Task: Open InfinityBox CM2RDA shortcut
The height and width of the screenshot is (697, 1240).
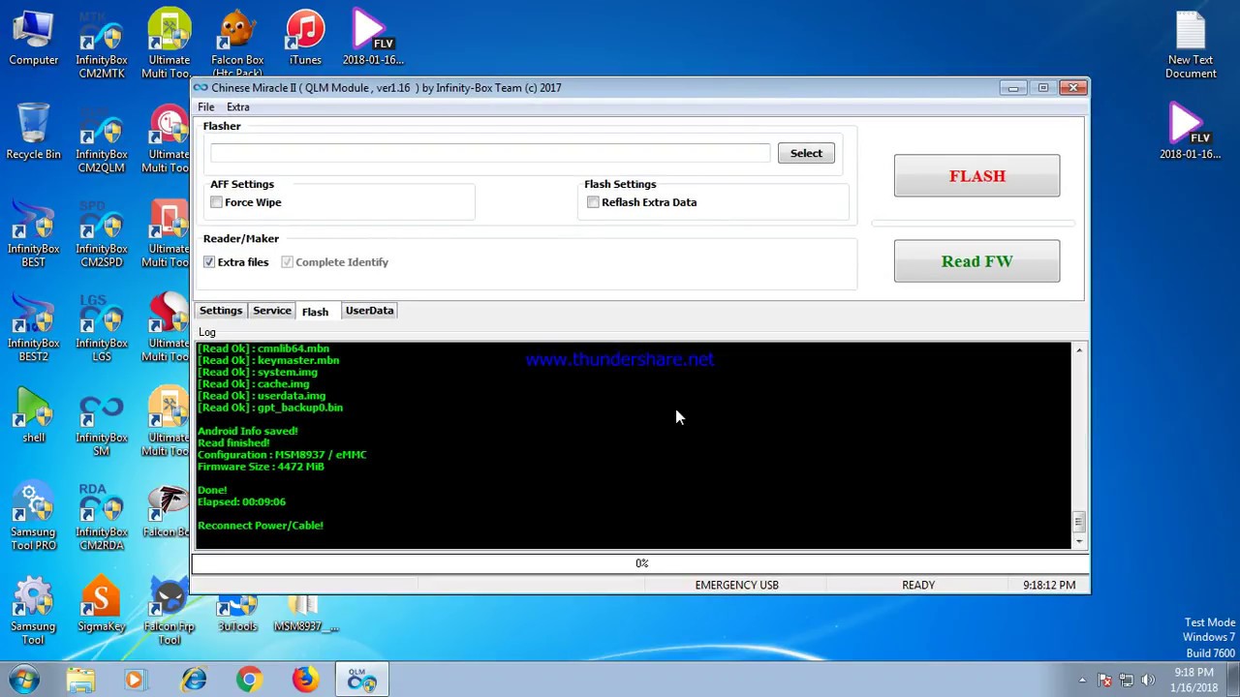Action: [102, 518]
